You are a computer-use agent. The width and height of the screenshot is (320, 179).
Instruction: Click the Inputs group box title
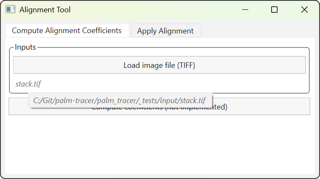(25, 47)
